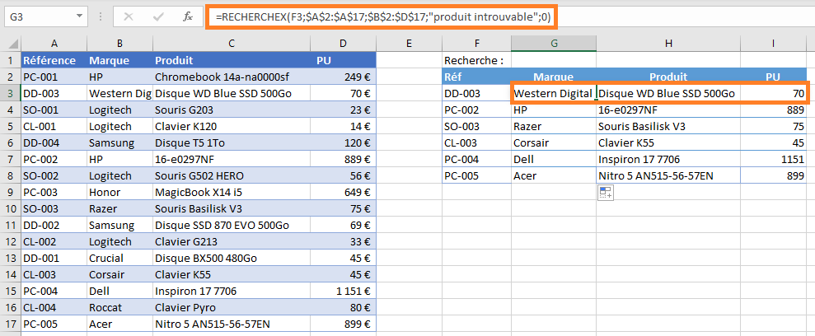
Task: Select row 1 header
Action: (x=11, y=60)
